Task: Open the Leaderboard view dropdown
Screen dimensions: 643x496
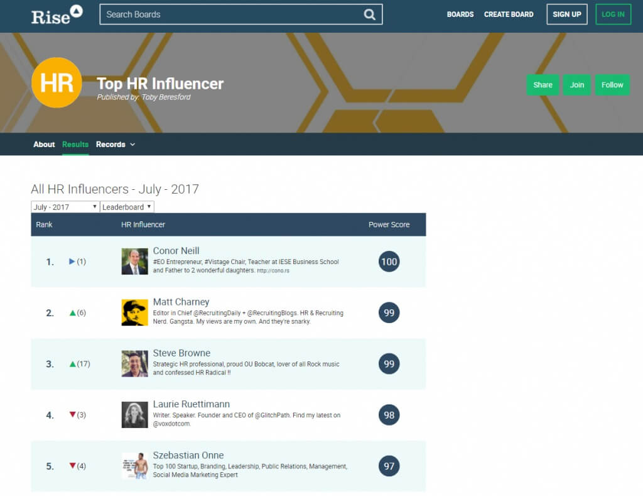Action: [x=127, y=206]
